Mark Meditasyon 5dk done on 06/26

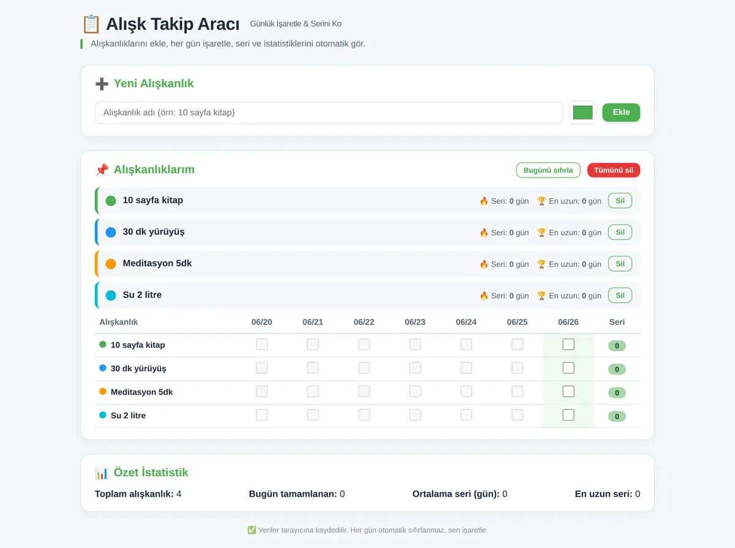[568, 391]
